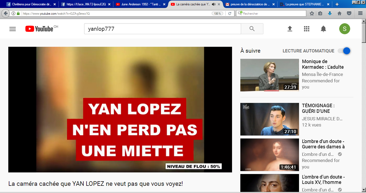This screenshot has width=366, height=193.
Task: Open the 'Mensa Île-de-France' channel name
Action: (x=322, y=74)
